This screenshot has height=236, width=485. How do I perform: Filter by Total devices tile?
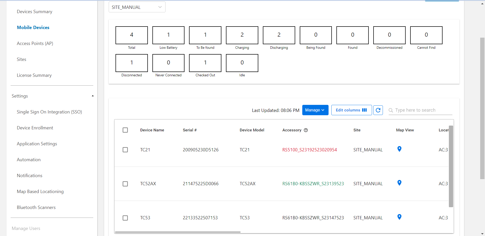[132, 35]
